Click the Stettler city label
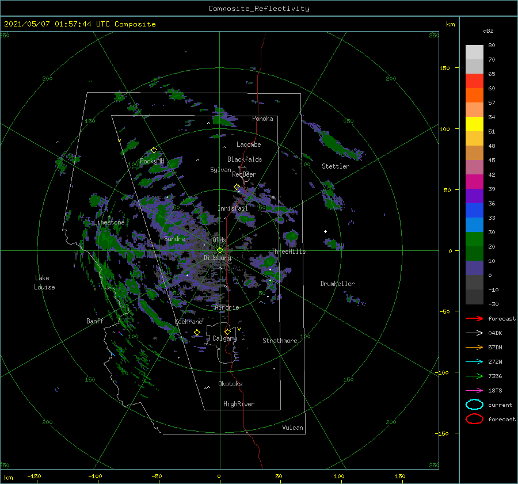 point(336,166)
